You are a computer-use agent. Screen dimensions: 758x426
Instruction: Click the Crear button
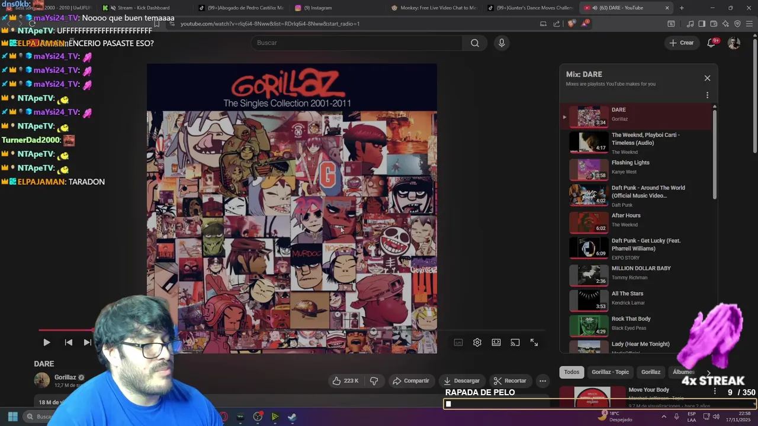pyautogui.click(x=681, y=43)
